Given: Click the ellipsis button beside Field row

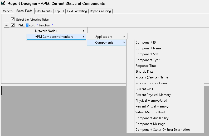Looking at the screenshot, I should click(6, 25).
